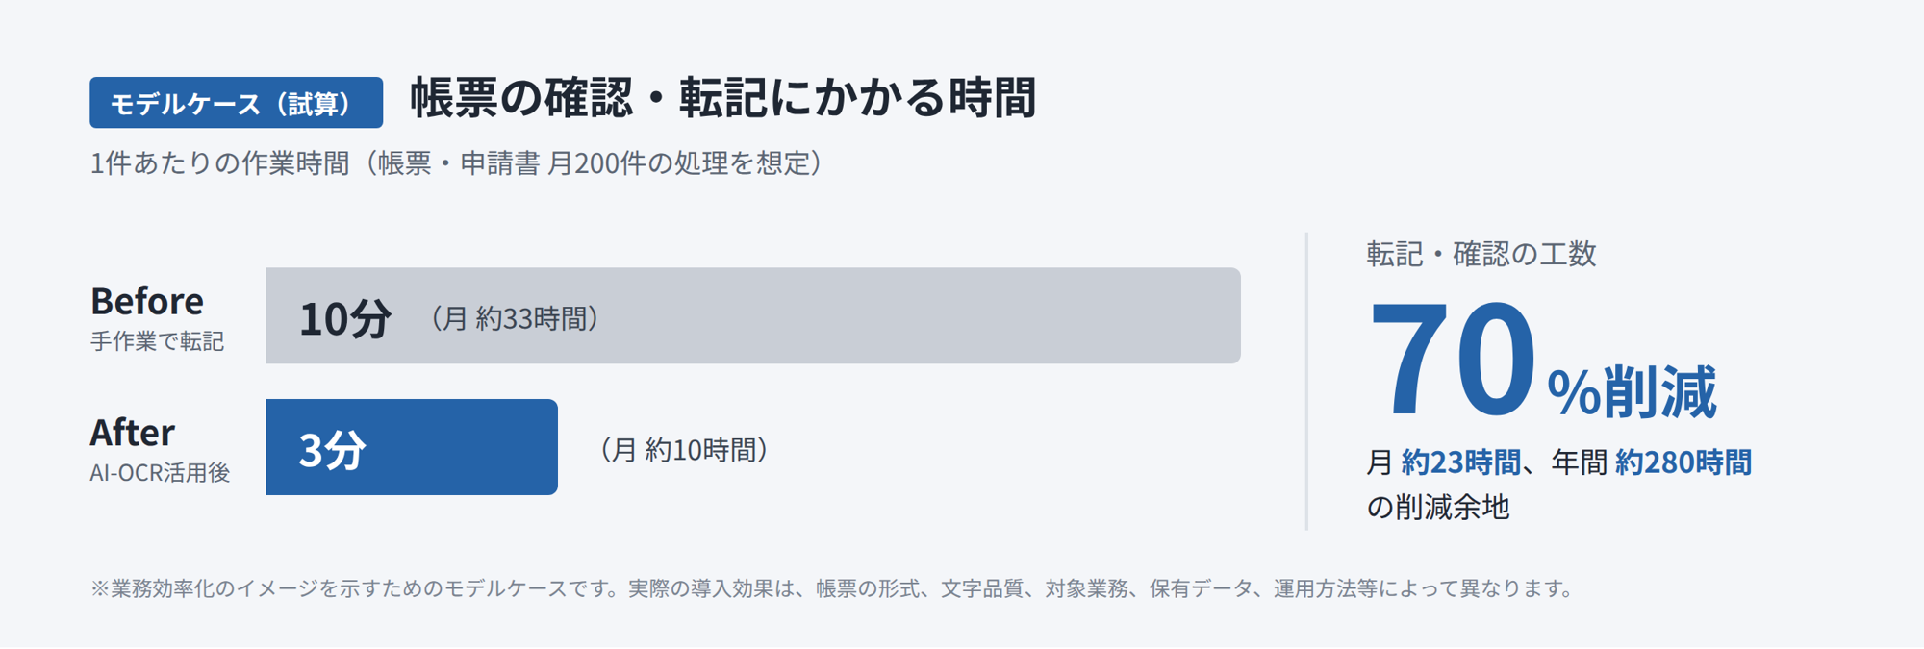Click the AI-OCR活用後 caption
The height and width of the screenshot is (649, 1924).
pyautogui.click(x=160, y=473)
